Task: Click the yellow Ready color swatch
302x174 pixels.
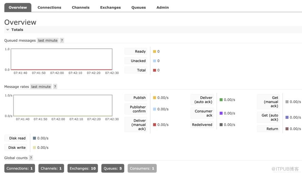Action: tap(155, 51)
